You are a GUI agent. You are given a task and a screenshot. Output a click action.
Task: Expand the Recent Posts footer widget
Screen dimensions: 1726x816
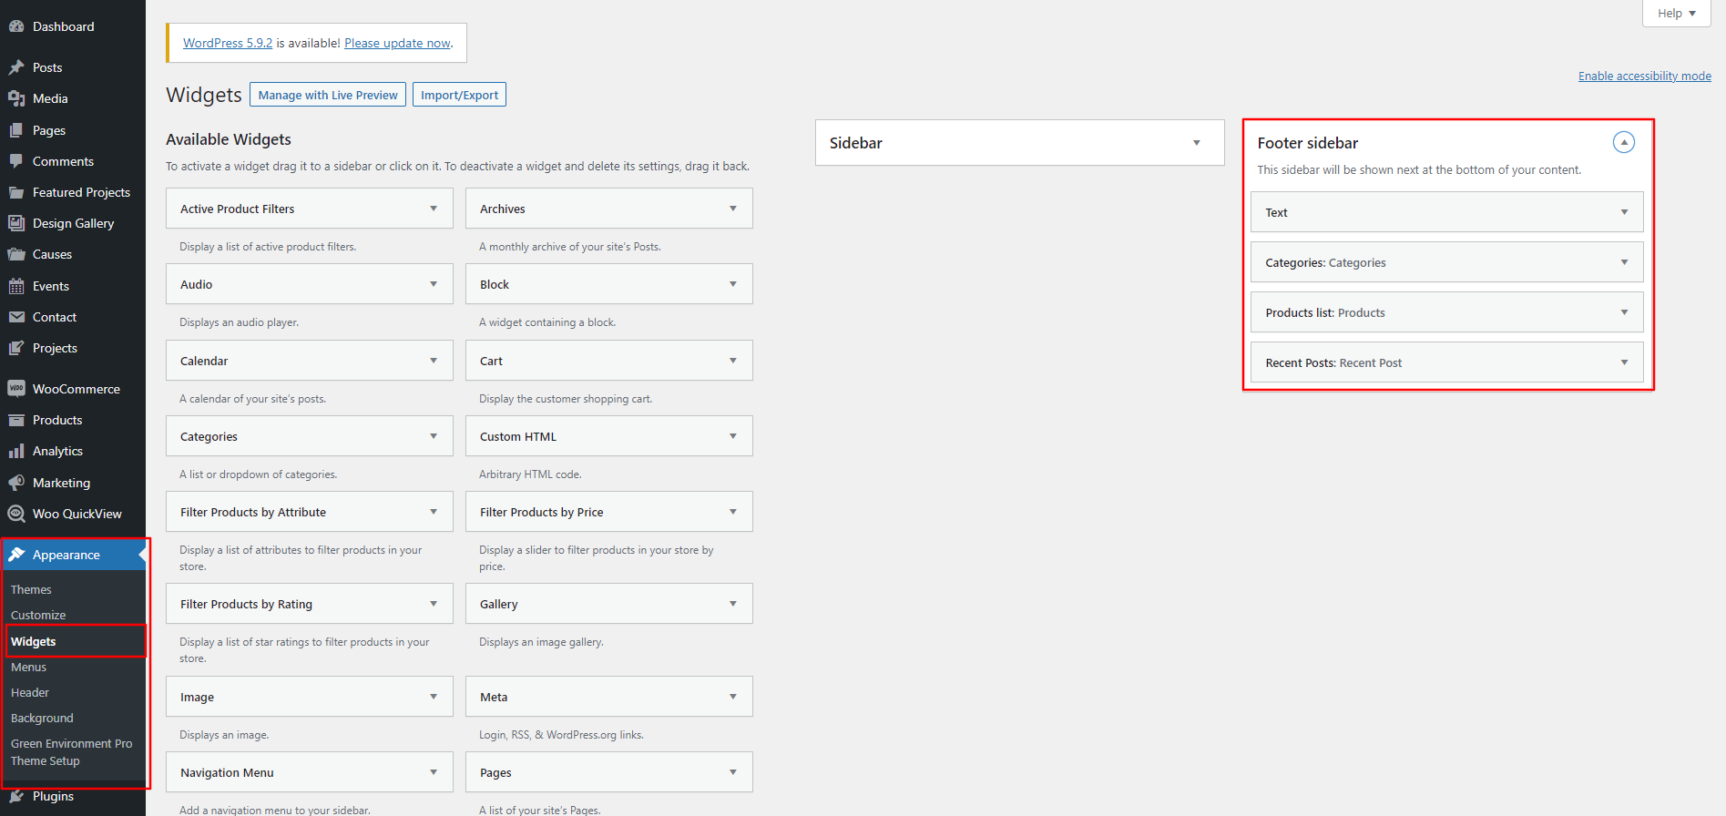pos(1623,362)
